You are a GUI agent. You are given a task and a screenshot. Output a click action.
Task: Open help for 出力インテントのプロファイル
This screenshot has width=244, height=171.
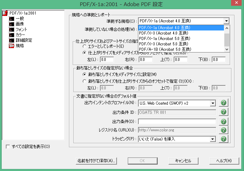224,103
